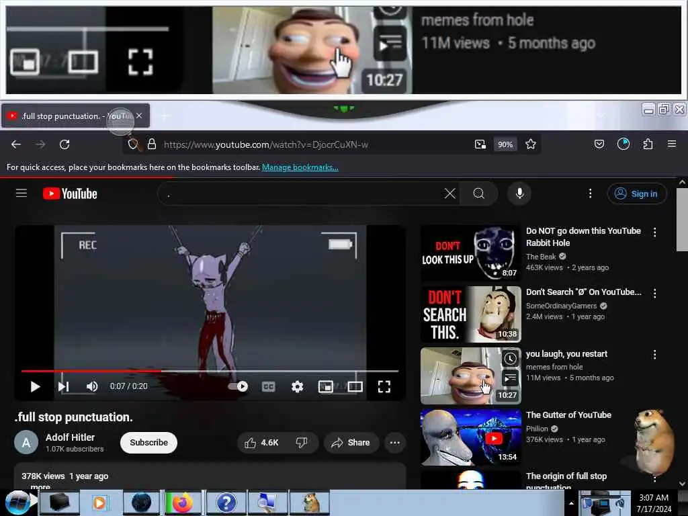Clear the YouTube search box
Viewport: 688px width, 516px height.
tap(449, 193)
